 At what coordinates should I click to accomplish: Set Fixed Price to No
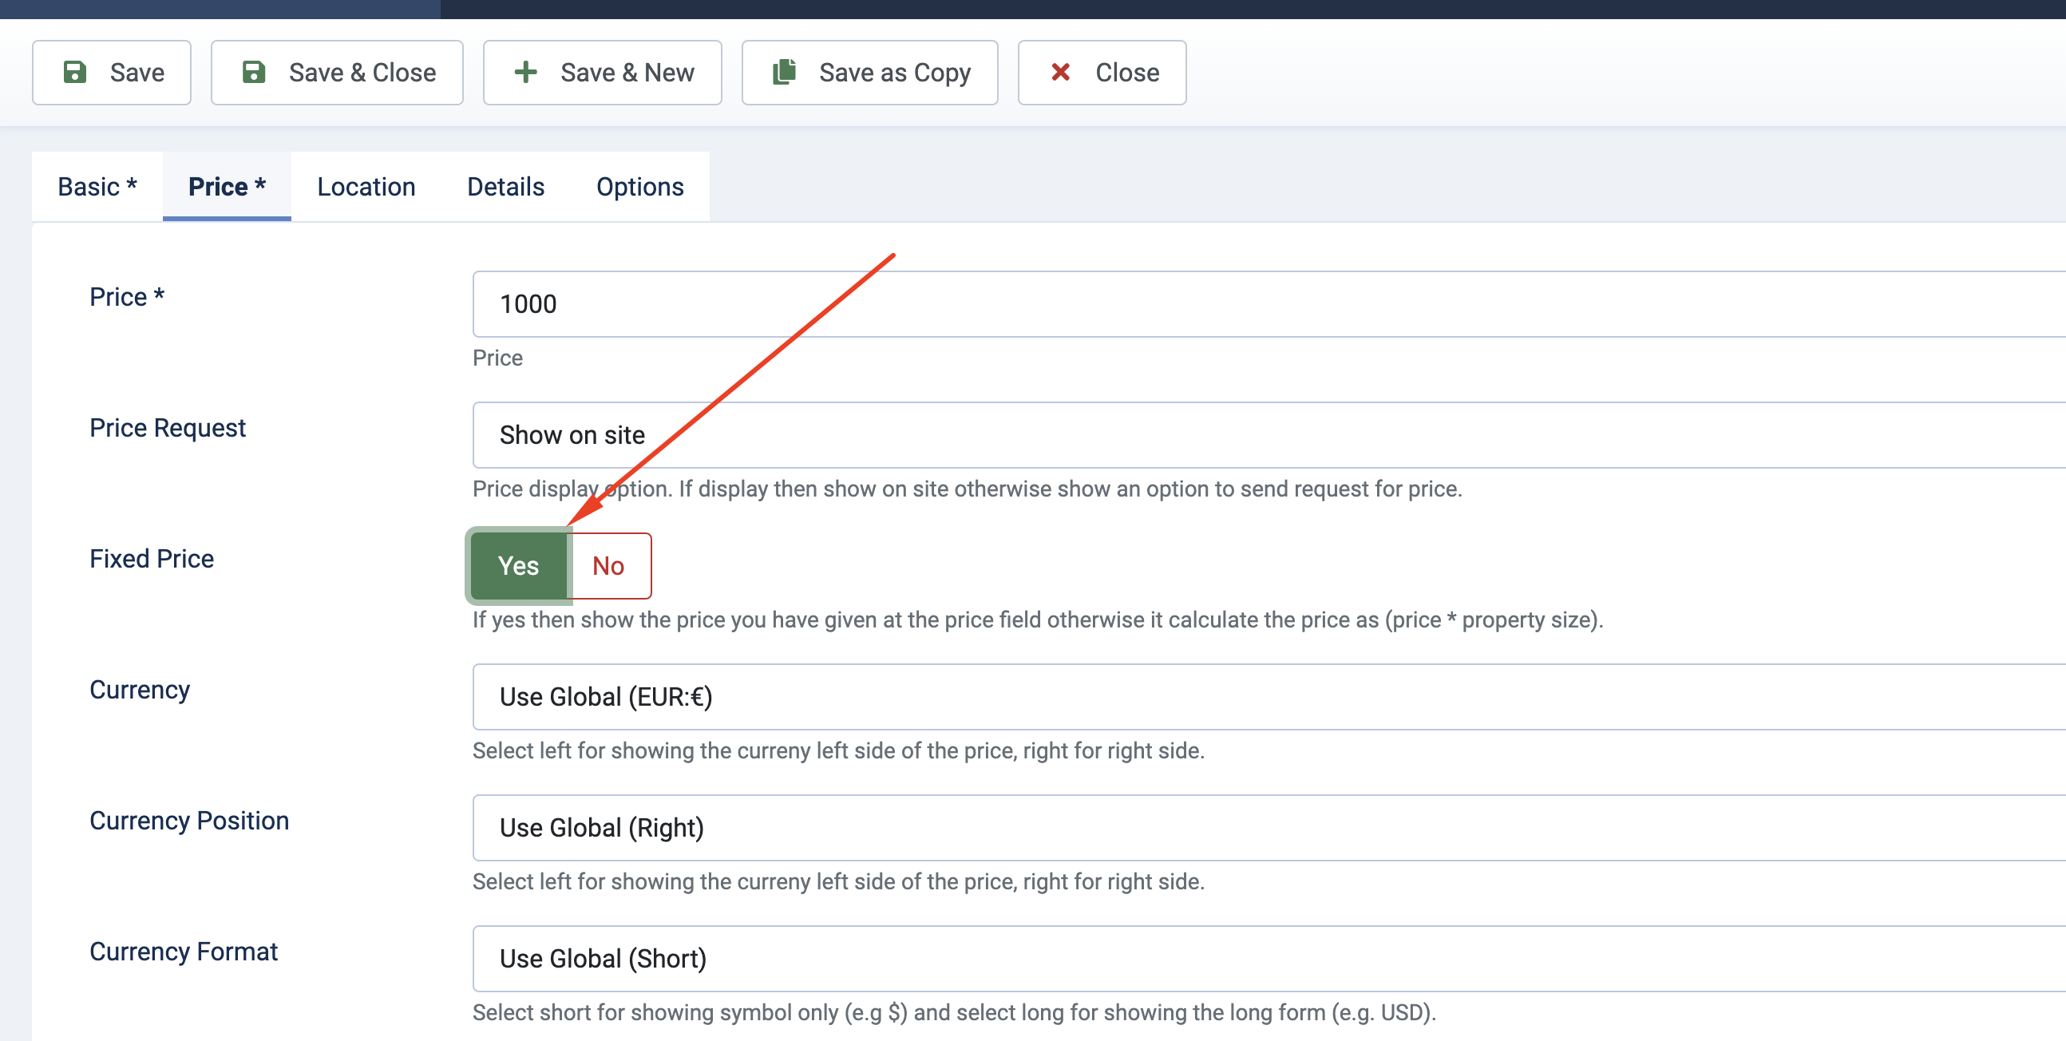[x=608, y=565]
